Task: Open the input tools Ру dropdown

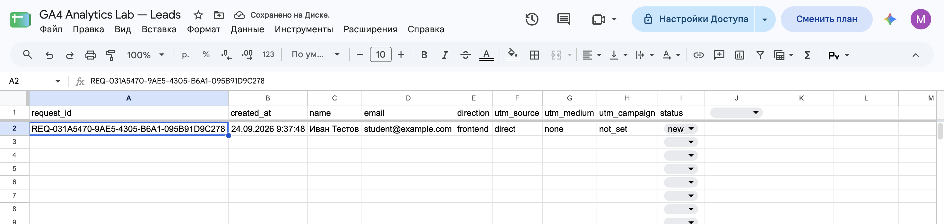Action: coord(838,55)
